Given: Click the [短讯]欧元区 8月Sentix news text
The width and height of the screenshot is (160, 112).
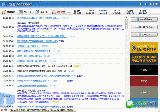Looking at the screenshot, I should pos(42,71).
